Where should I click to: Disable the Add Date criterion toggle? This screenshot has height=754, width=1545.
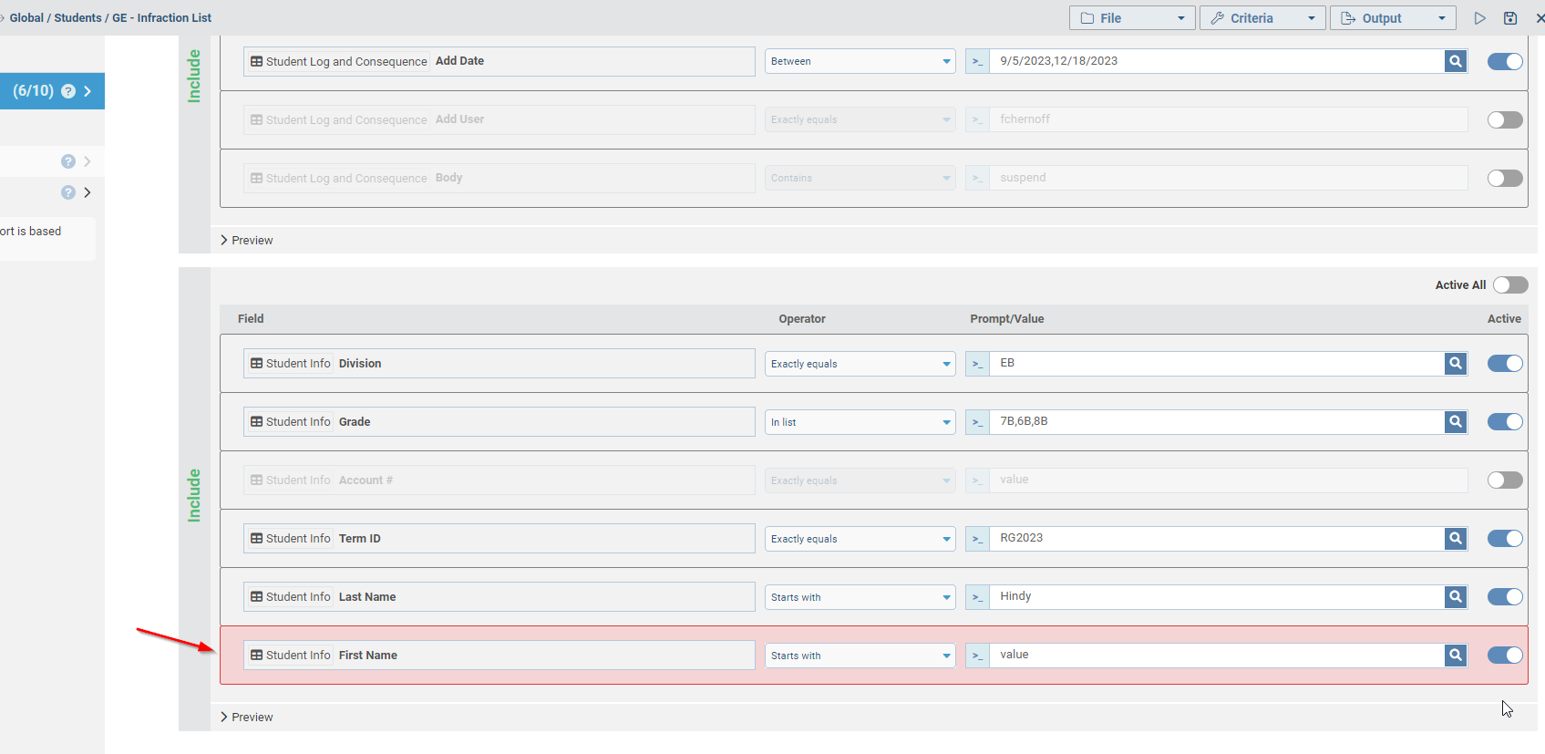(x=1505, y=61)
